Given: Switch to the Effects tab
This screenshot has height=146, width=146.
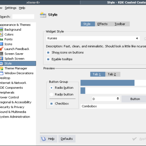Looking at the screenshot, I should coord(102,24).
